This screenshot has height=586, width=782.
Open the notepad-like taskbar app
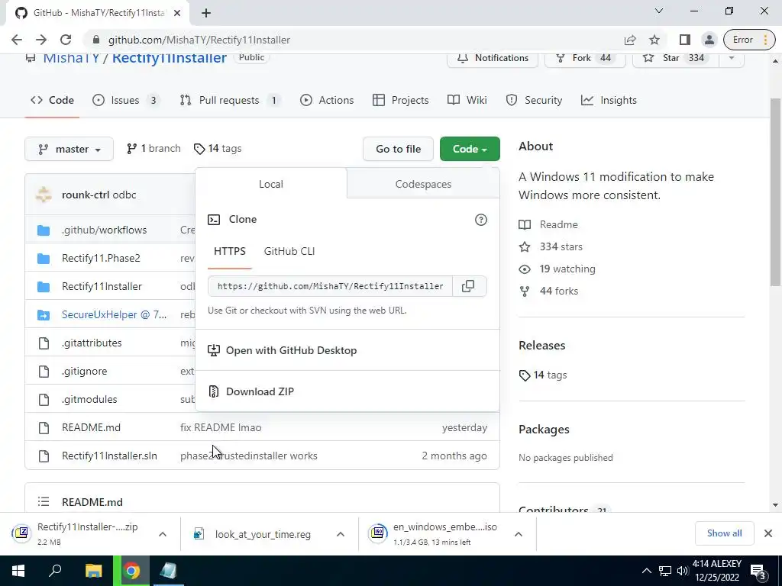(169, 571)
